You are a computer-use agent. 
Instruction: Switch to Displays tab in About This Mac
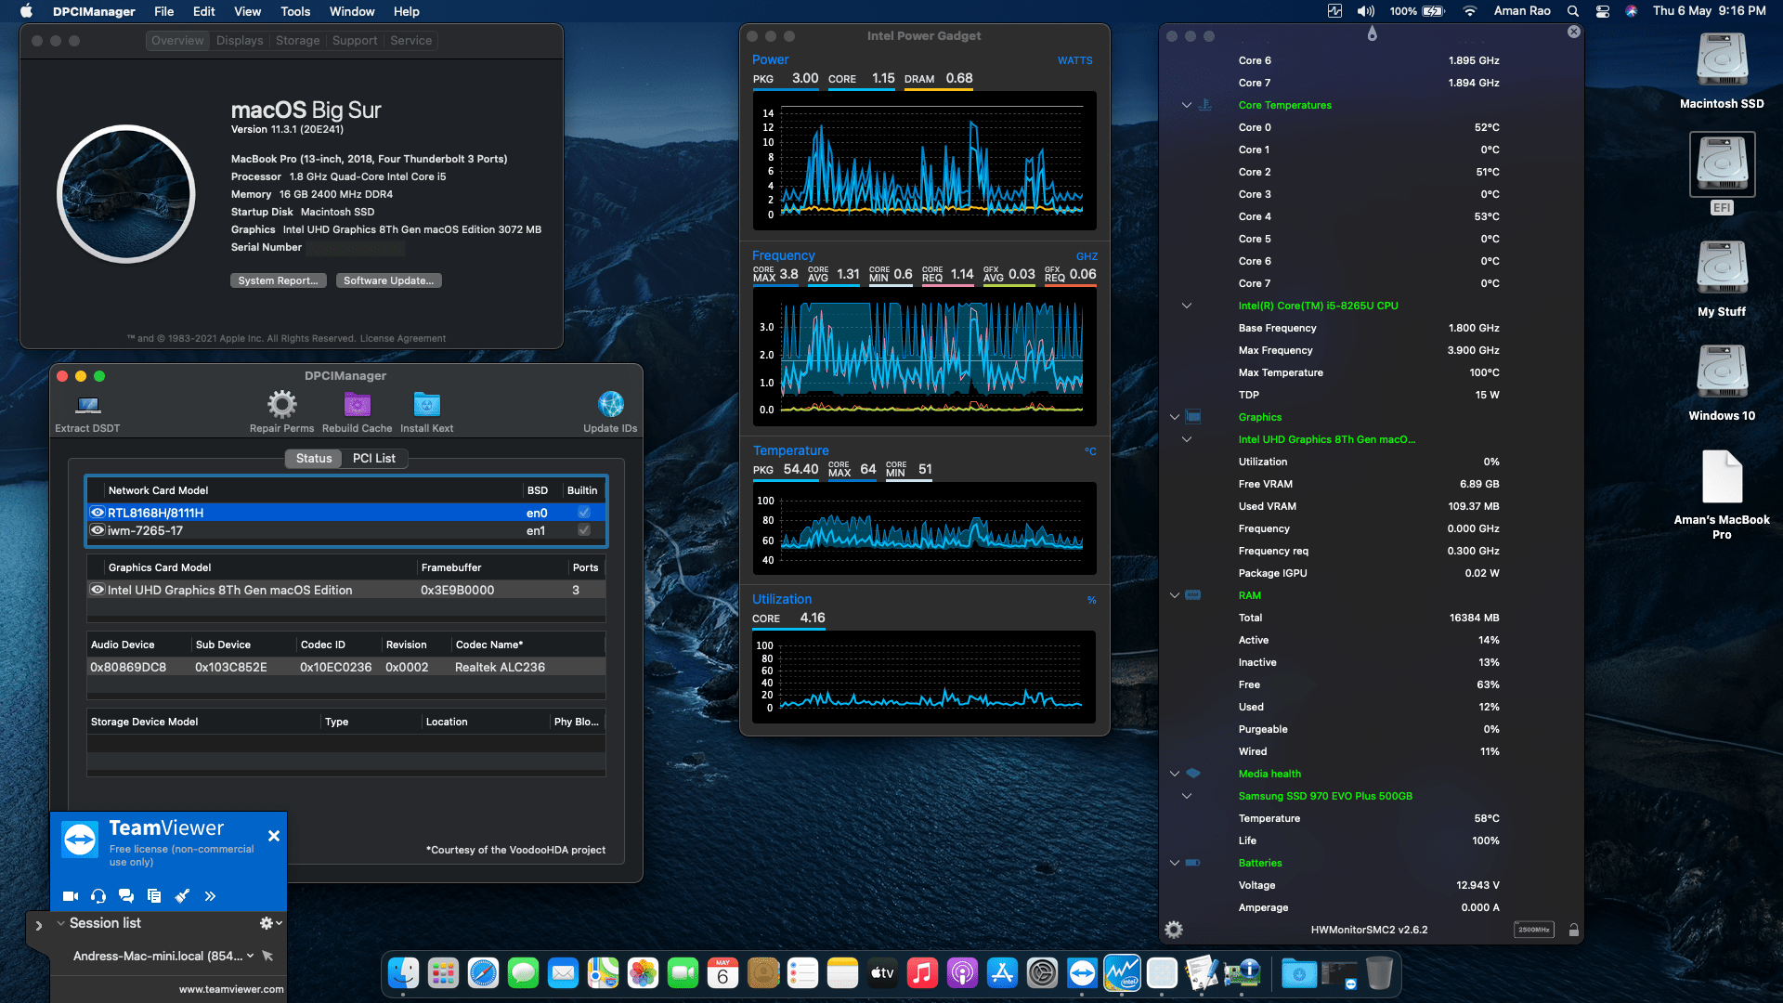coord(240,41)
